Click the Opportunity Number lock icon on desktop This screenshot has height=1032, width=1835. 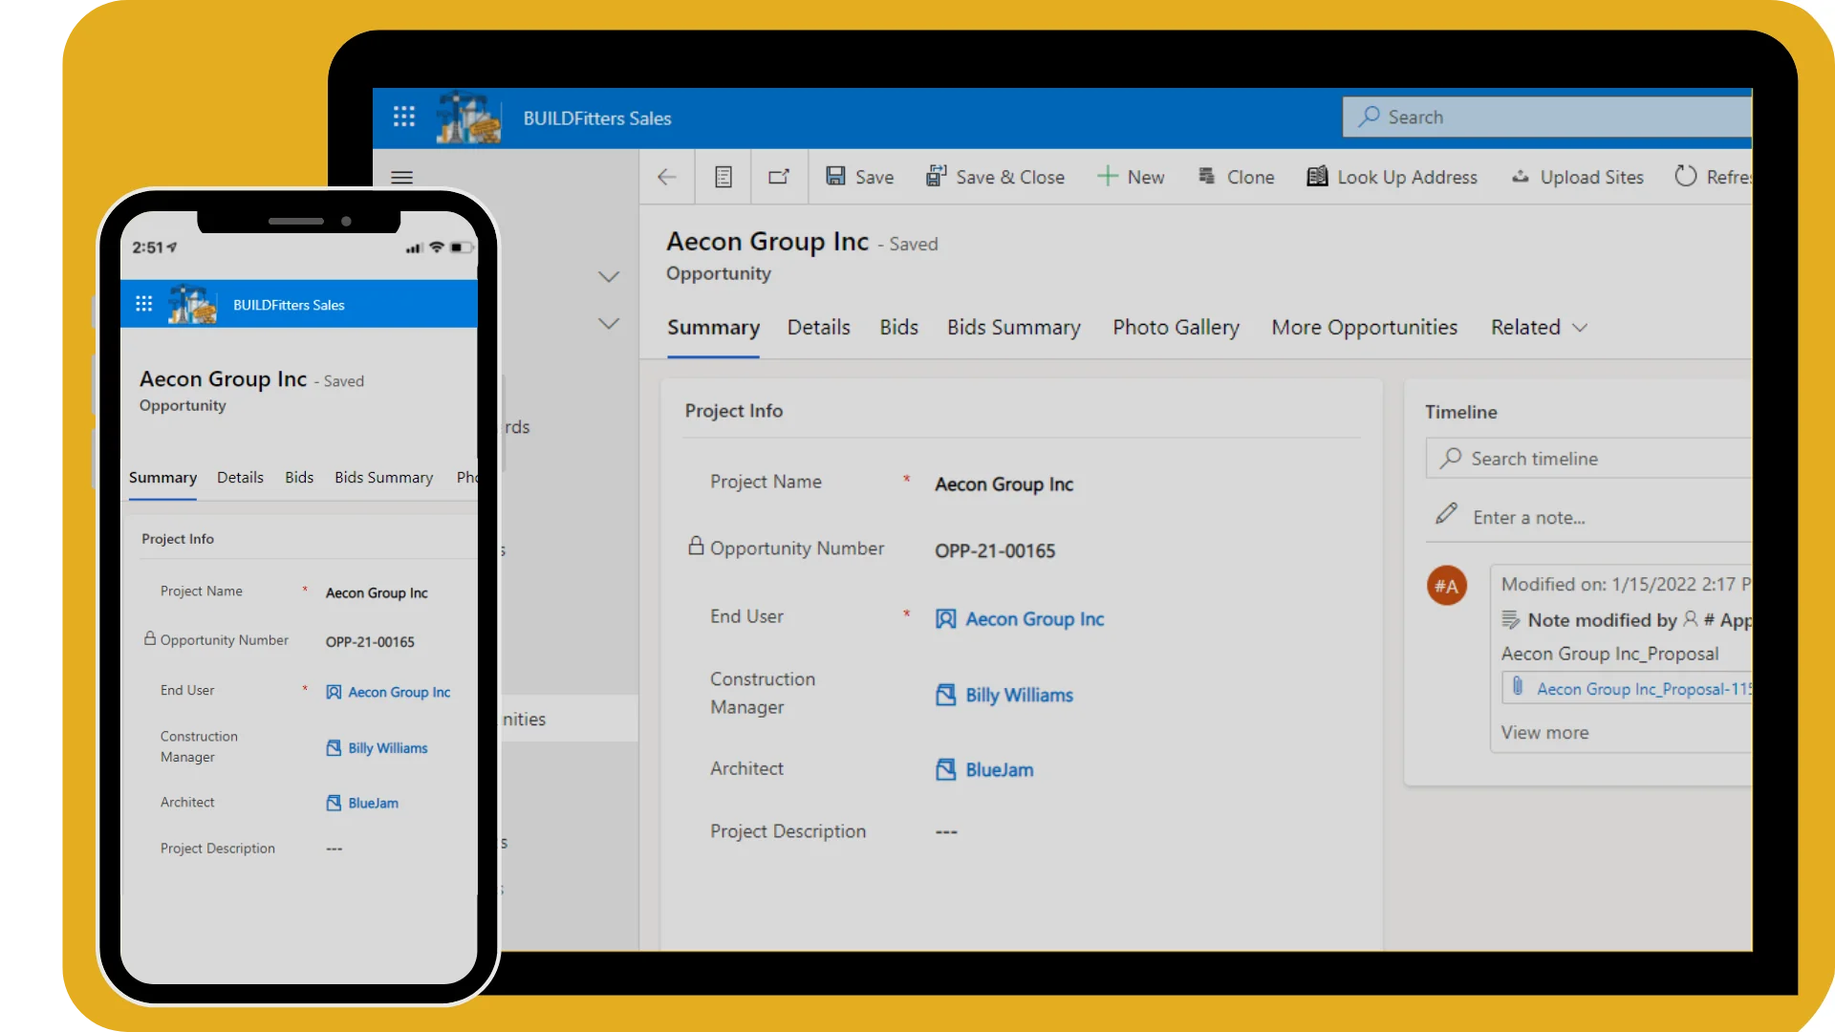point(696,546)
